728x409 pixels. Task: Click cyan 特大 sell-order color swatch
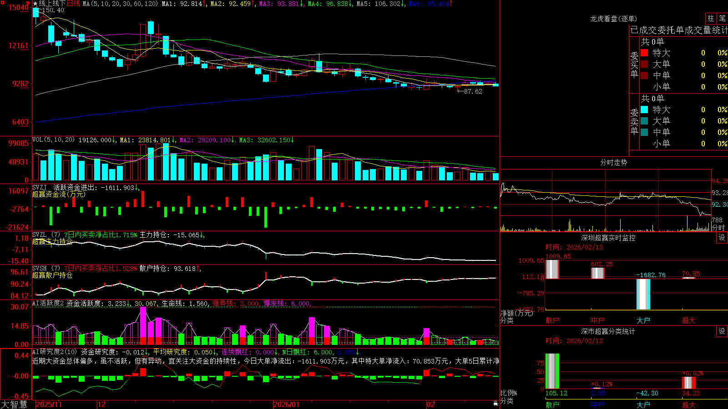point(644,110)
